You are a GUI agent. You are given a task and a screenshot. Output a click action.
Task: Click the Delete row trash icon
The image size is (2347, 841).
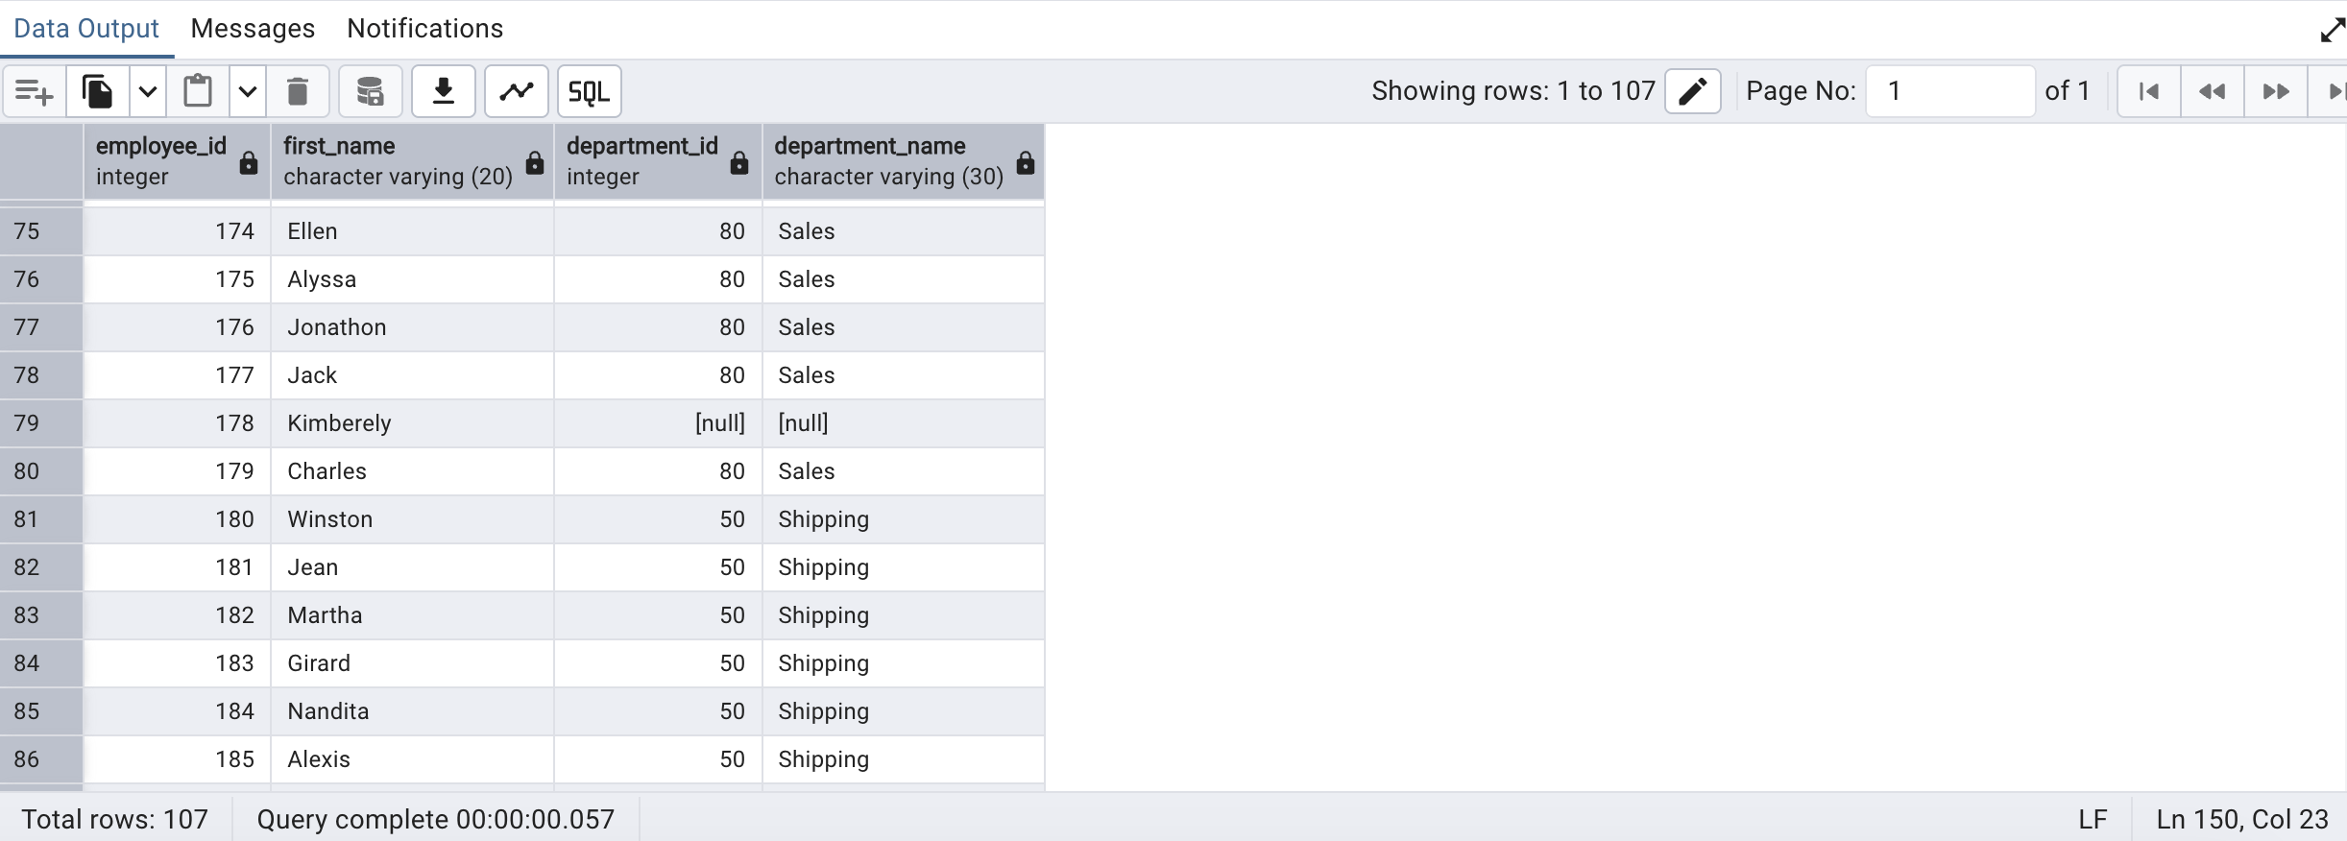click(x=298, y=92)
